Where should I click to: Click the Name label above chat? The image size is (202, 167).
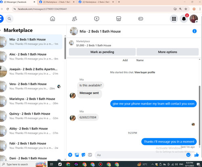[x=140, y=60]
